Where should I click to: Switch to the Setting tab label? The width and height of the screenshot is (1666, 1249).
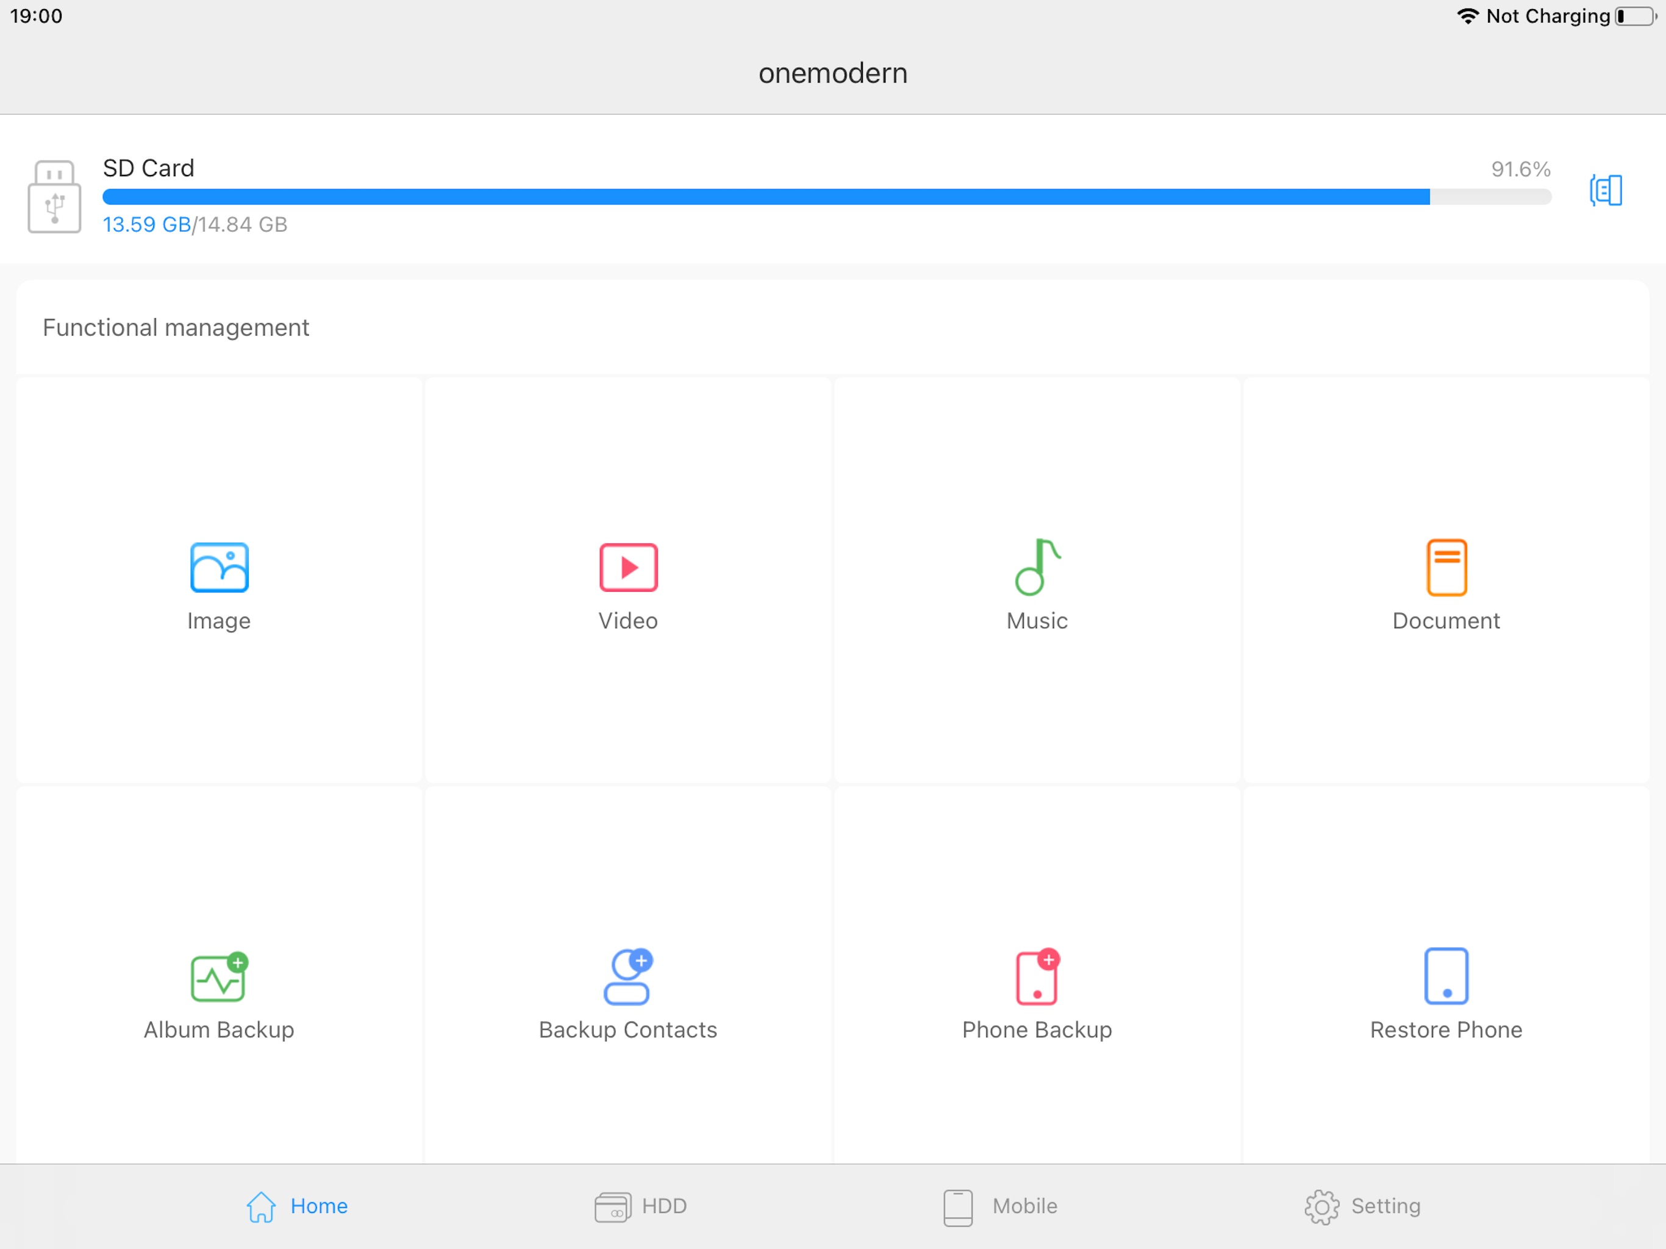coord(1386,1207)
